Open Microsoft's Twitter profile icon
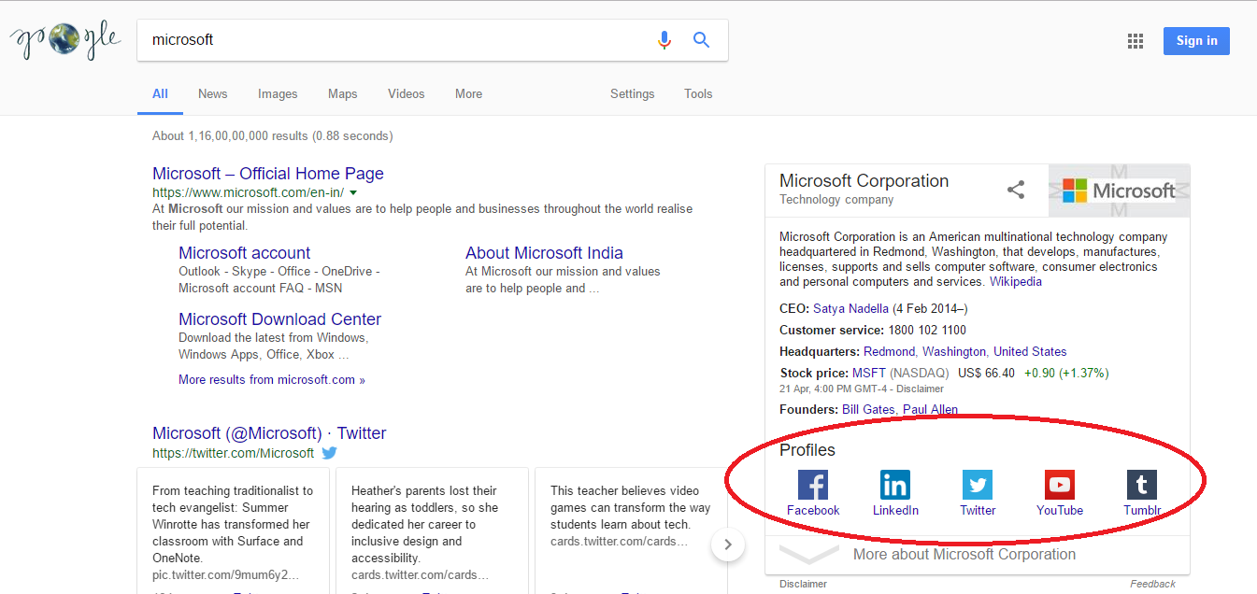 [x=978, y=485]
